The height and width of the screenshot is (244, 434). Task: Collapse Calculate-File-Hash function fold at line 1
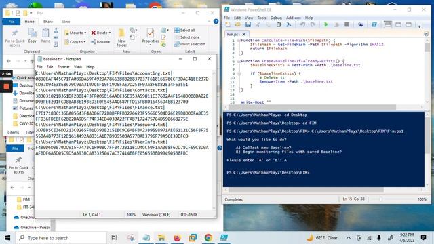[239, 41]
